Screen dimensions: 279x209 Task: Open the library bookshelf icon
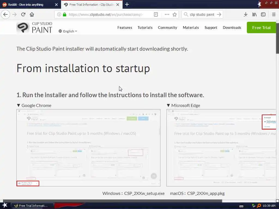254,15
